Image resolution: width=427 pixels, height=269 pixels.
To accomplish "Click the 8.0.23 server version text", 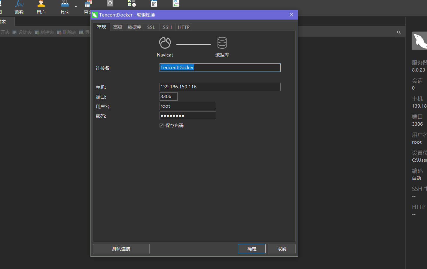I will pyautogui.click(x=419, y=70).
